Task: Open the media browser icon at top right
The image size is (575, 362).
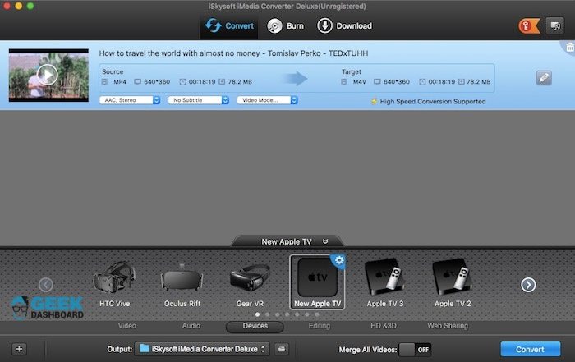Action: coord(555,26)
